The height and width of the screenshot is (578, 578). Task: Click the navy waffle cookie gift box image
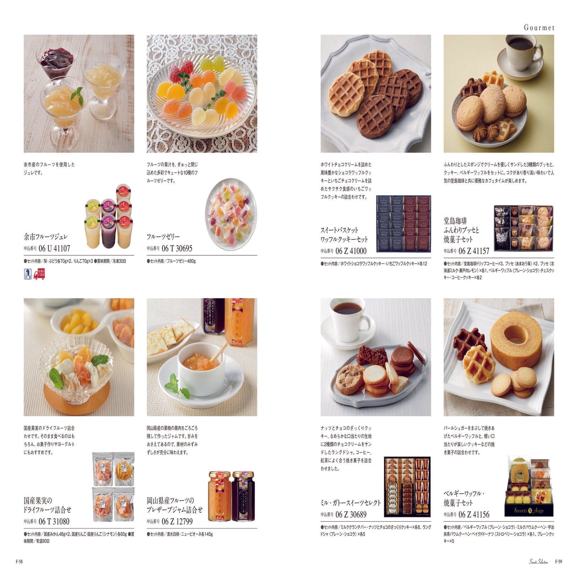point(404,224)
